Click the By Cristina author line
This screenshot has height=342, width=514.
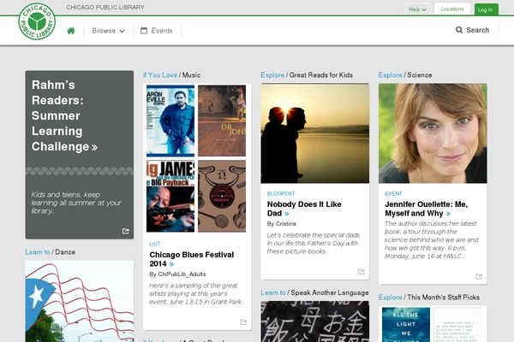(x=281, y=224)
